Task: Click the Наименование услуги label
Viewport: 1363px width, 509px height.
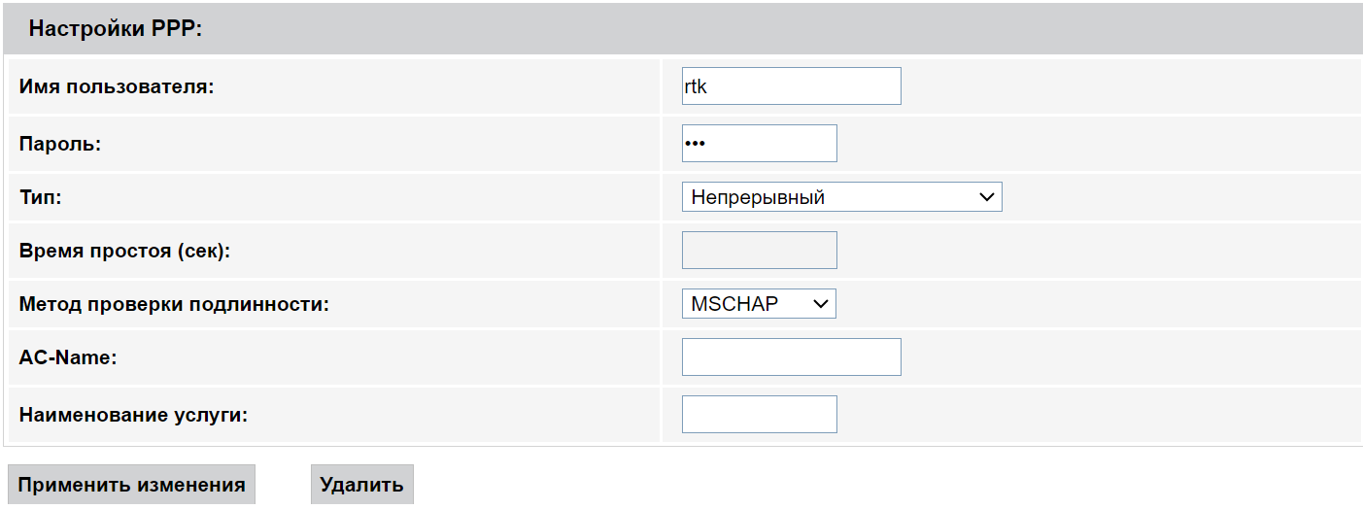Action: [134, 414]
